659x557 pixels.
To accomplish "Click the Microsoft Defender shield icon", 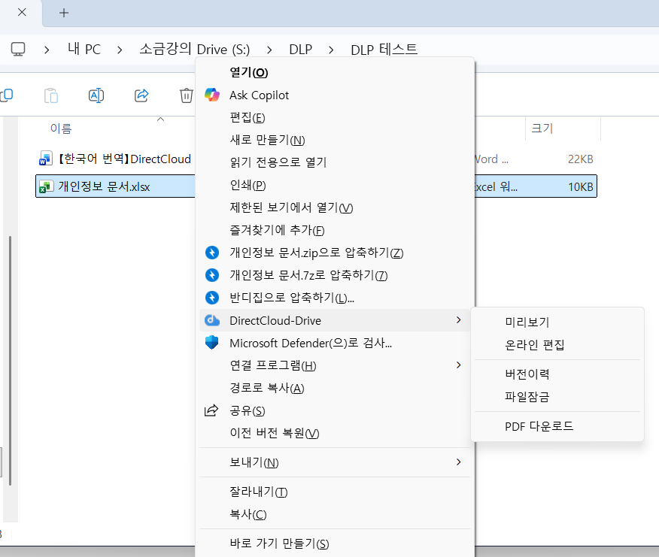I will tap(212, 342).
